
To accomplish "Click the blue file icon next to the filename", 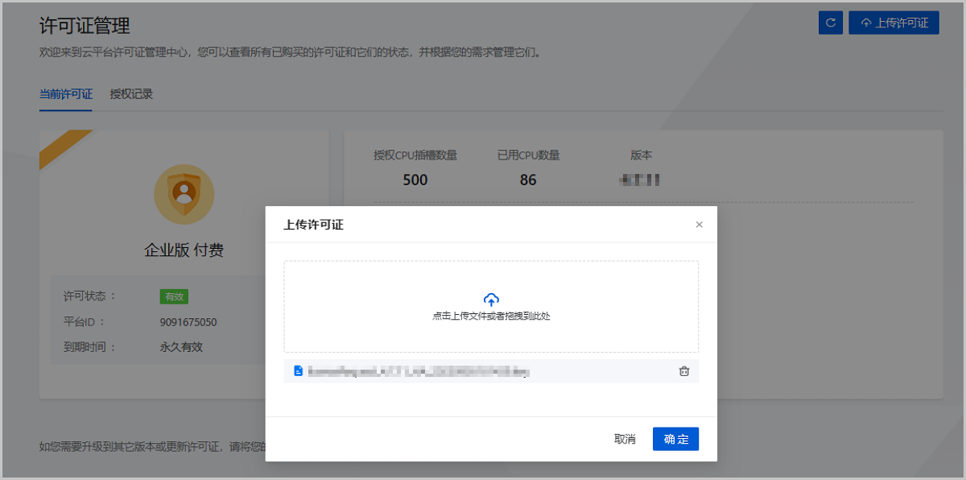I will [x=298, y=371].
